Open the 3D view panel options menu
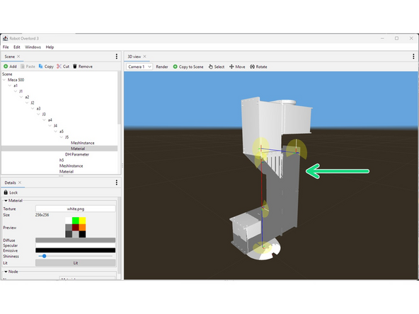 coord(413,57)
